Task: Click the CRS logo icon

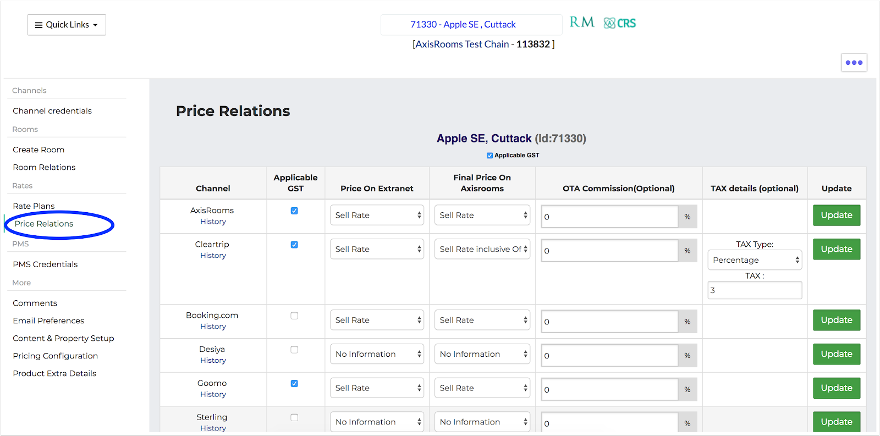Action: (x=620, y=23)
